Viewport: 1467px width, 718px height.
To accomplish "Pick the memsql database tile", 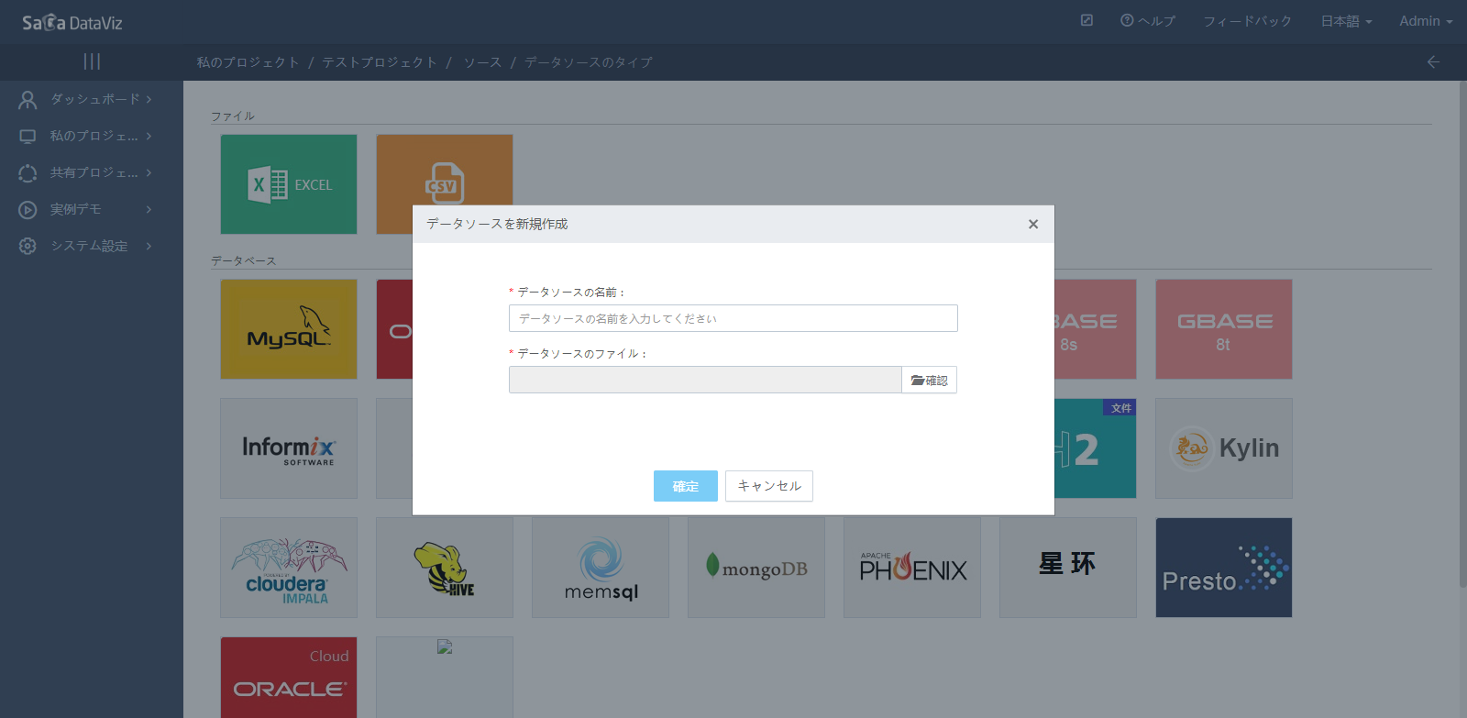I will tap(601, 568).
